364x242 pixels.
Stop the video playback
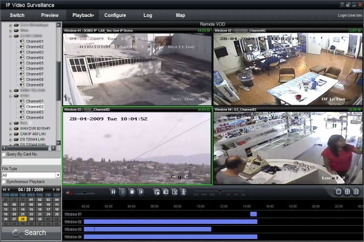coord(132,192)
